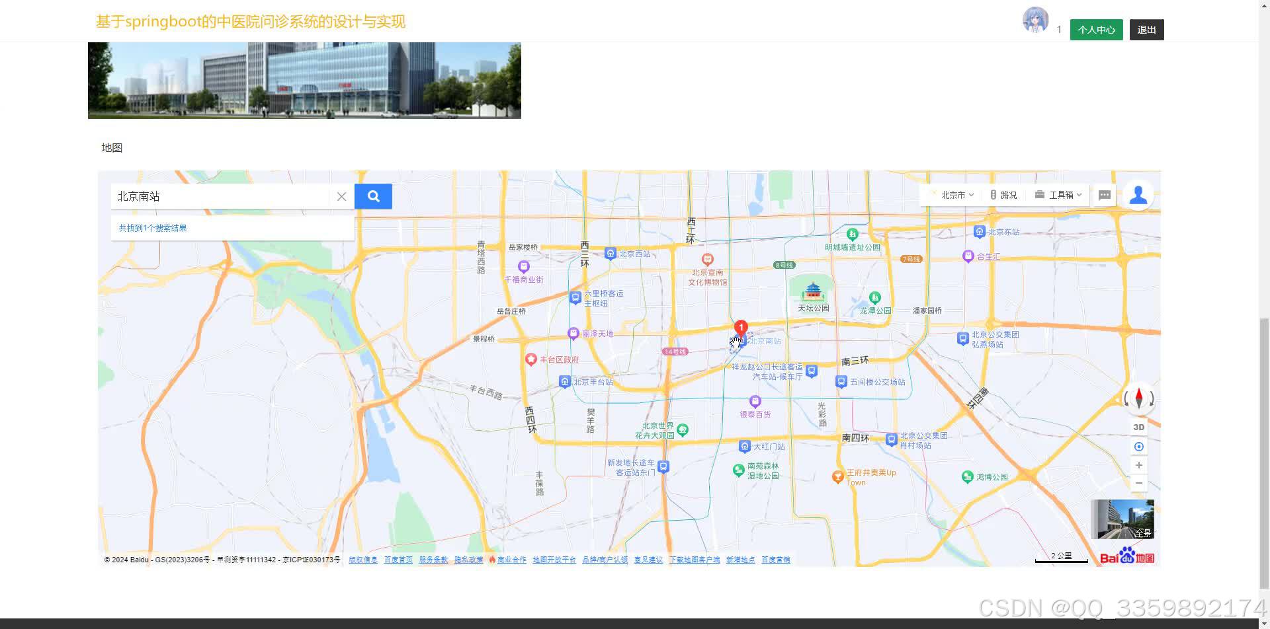1270x629 pixels.
Task: Open the 新增地点 footer link
Action: (740, 560)
